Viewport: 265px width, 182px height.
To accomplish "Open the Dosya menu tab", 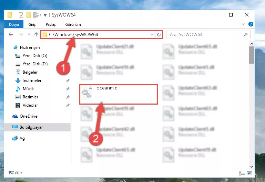I will pos(14,24).
